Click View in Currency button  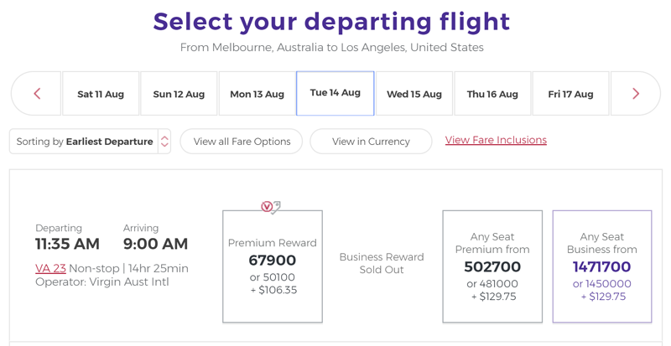371,141
